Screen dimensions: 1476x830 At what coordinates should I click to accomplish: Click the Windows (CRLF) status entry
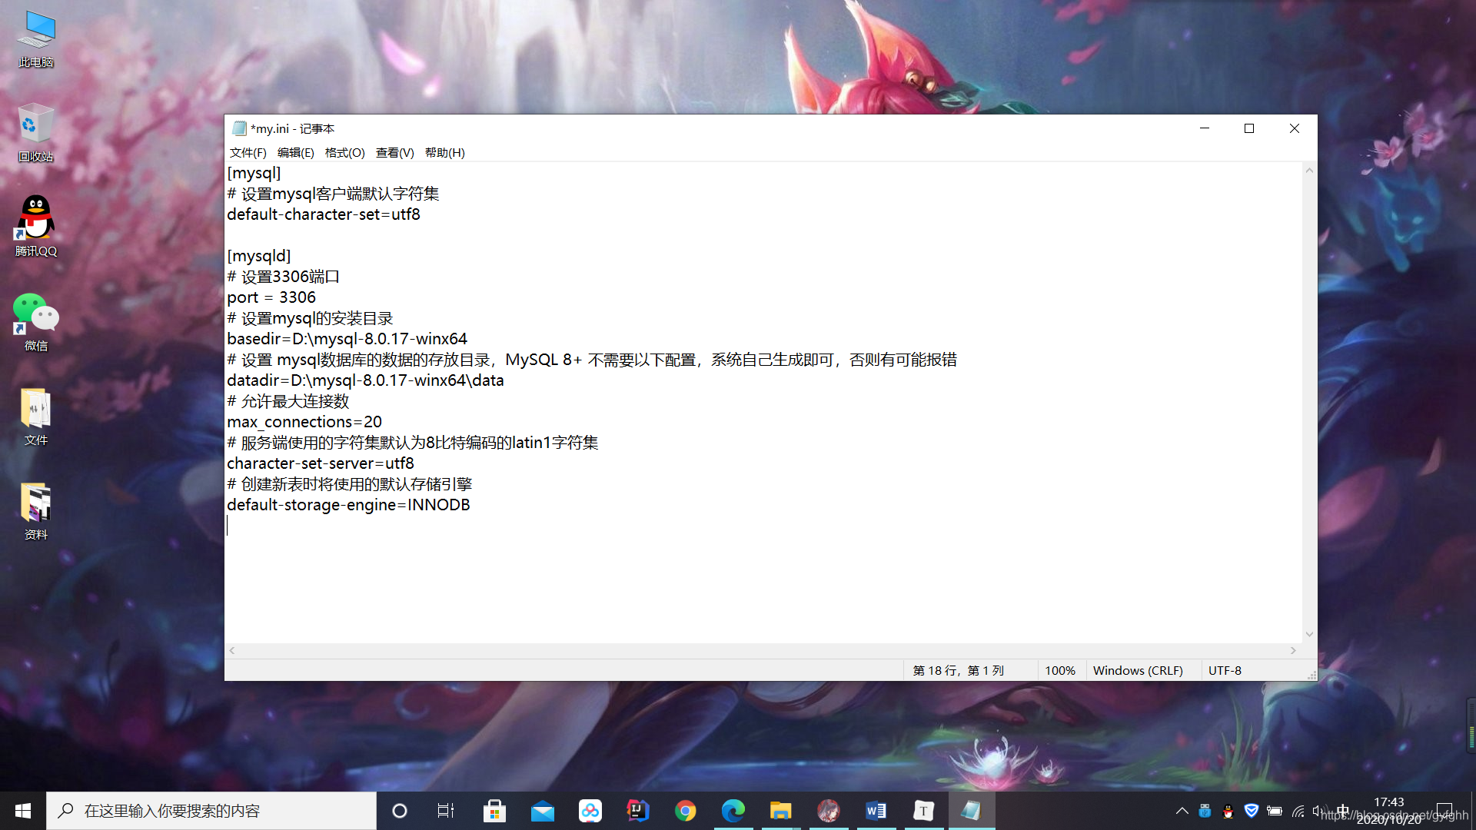tap(1138, 670)
